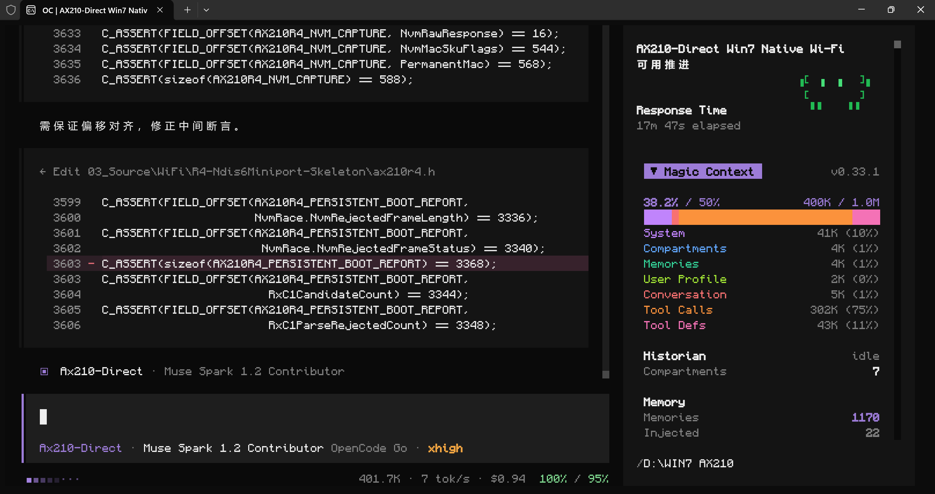Click the back arrow beside Edit ax210r4.h
The width and height of the screenshot is (935, 494).
(x=43, y=171)
